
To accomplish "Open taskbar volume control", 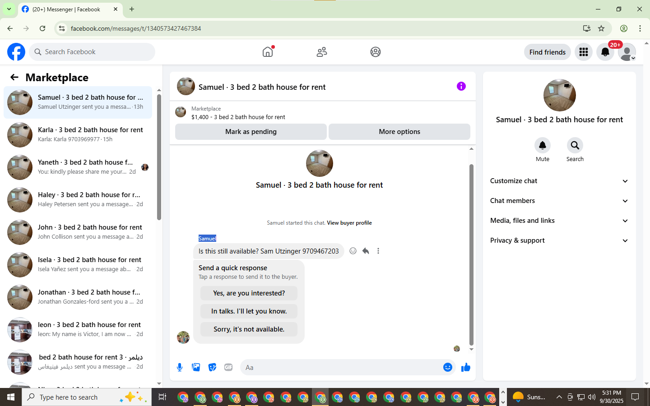I will tap(592, 397).
